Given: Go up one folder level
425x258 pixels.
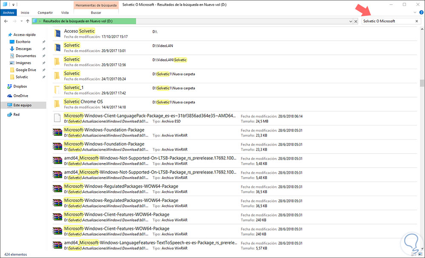Looking at the screenshot, I should click(x=28, y=21).
